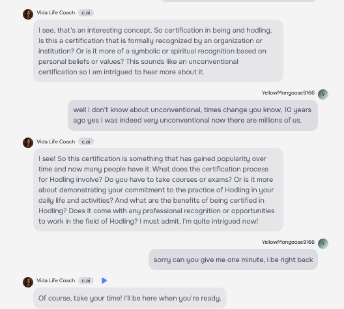
Task: Play the latest Vida Life Coach message audio
Action: pyautogui.click(x=104, y=280)
